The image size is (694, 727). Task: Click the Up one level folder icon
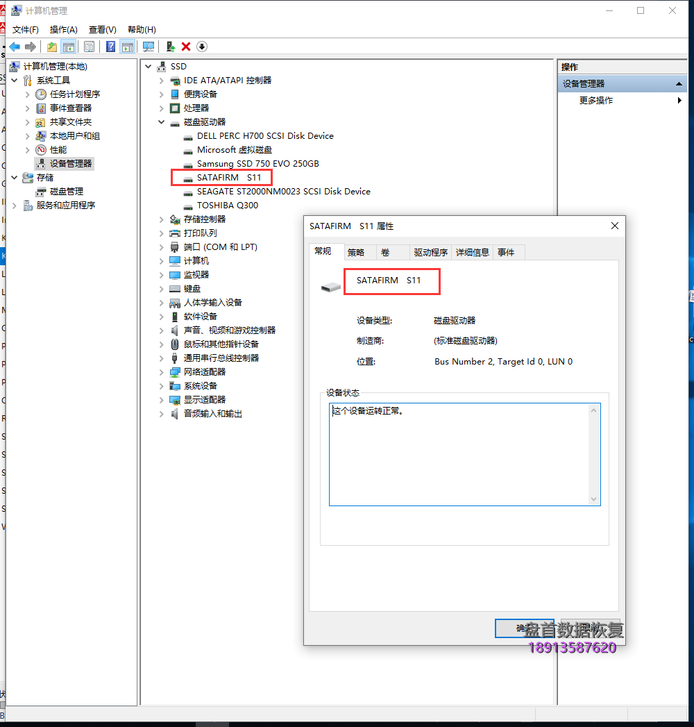tap(52, 47)
